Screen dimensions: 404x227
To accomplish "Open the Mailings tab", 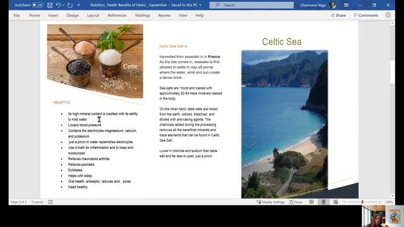I will [x=143, y=15].
